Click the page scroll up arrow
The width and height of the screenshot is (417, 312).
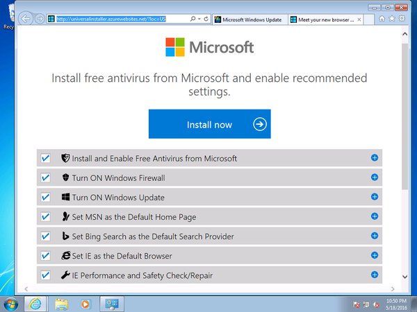[x=404, y=34]
